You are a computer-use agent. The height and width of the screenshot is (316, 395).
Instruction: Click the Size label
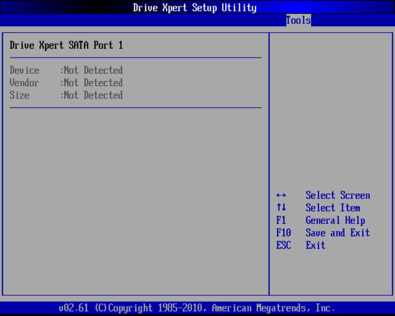pyautogui.click(x=19, y=95)
